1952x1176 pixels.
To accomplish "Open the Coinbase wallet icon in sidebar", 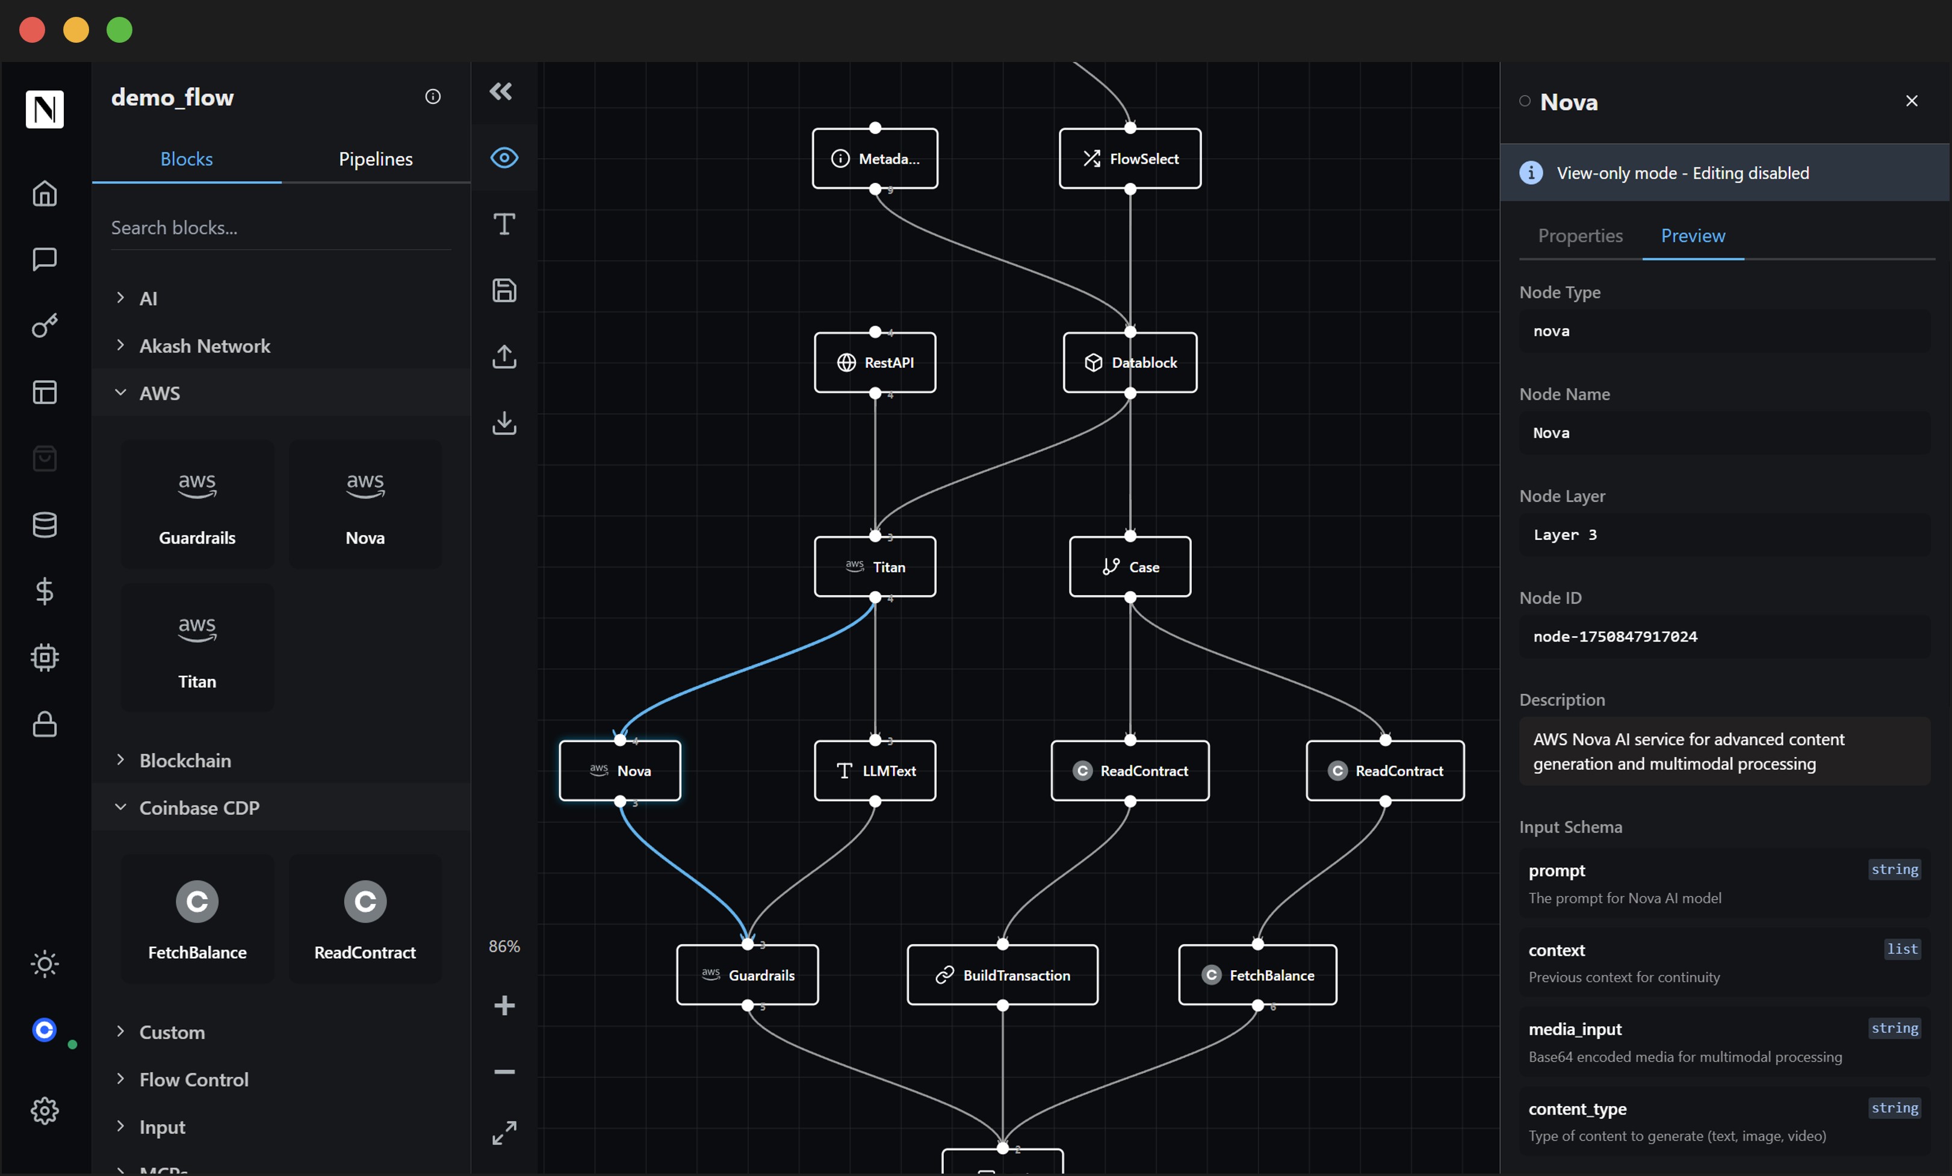I will click(x=45, y=1030).
